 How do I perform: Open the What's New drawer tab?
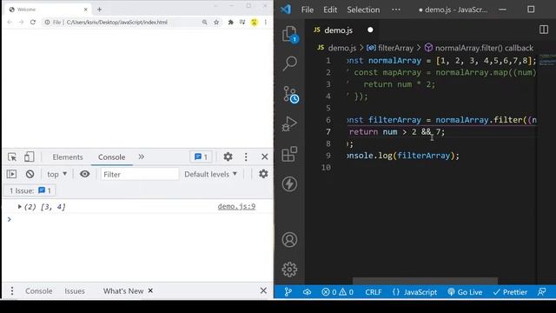tap(123, 291)
